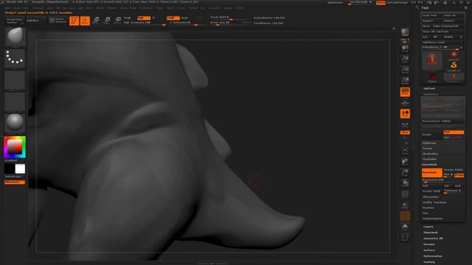Viewport: 472px width, 265px height.
Task: Open the Preferences menu
Action: point(146,8)
